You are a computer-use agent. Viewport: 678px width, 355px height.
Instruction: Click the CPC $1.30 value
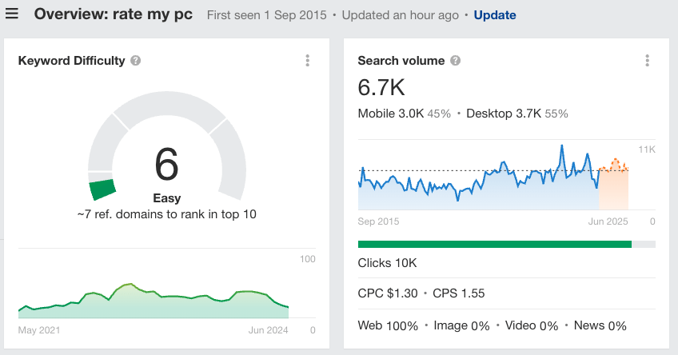coord(388,293)
